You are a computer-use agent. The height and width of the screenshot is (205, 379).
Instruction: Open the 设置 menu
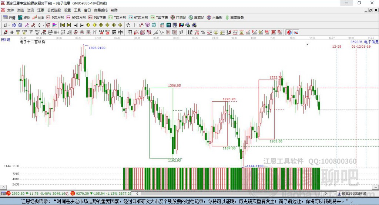coord(67,10)
